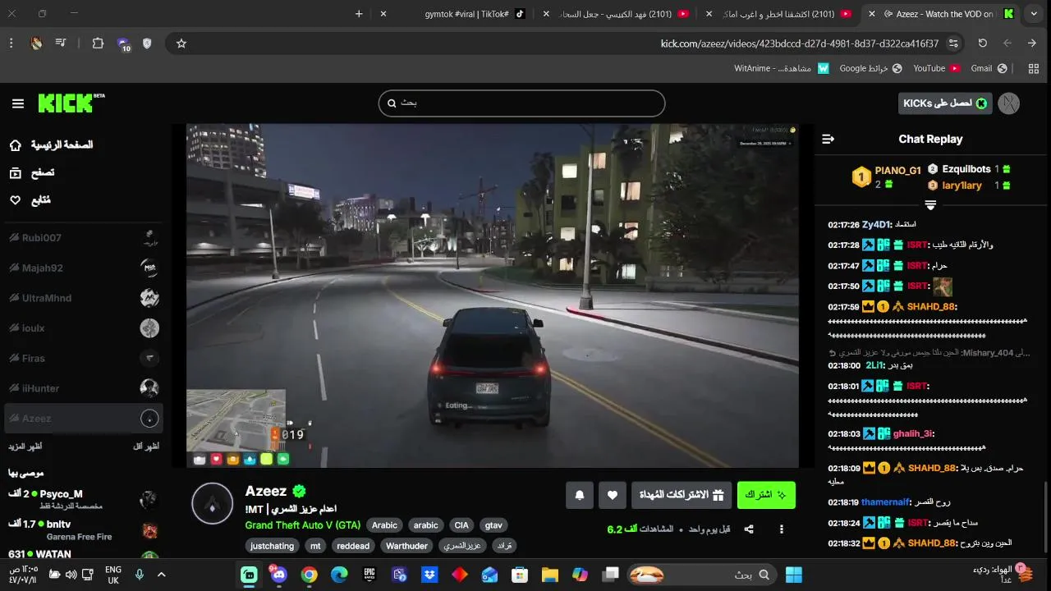Click the justchating tag
Viewport: 1051px width, 591px height.
(272, 546)
